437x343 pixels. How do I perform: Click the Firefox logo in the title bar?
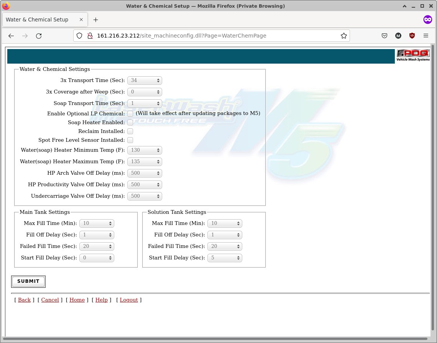pos(6,6)
